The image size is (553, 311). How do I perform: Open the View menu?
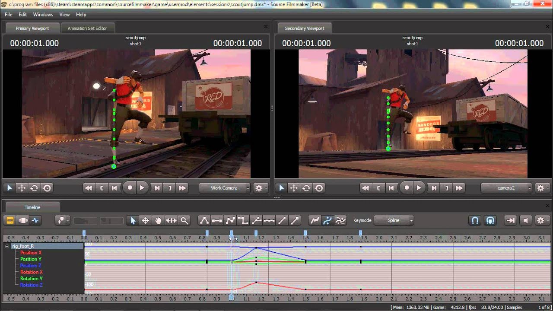(64, 14)
